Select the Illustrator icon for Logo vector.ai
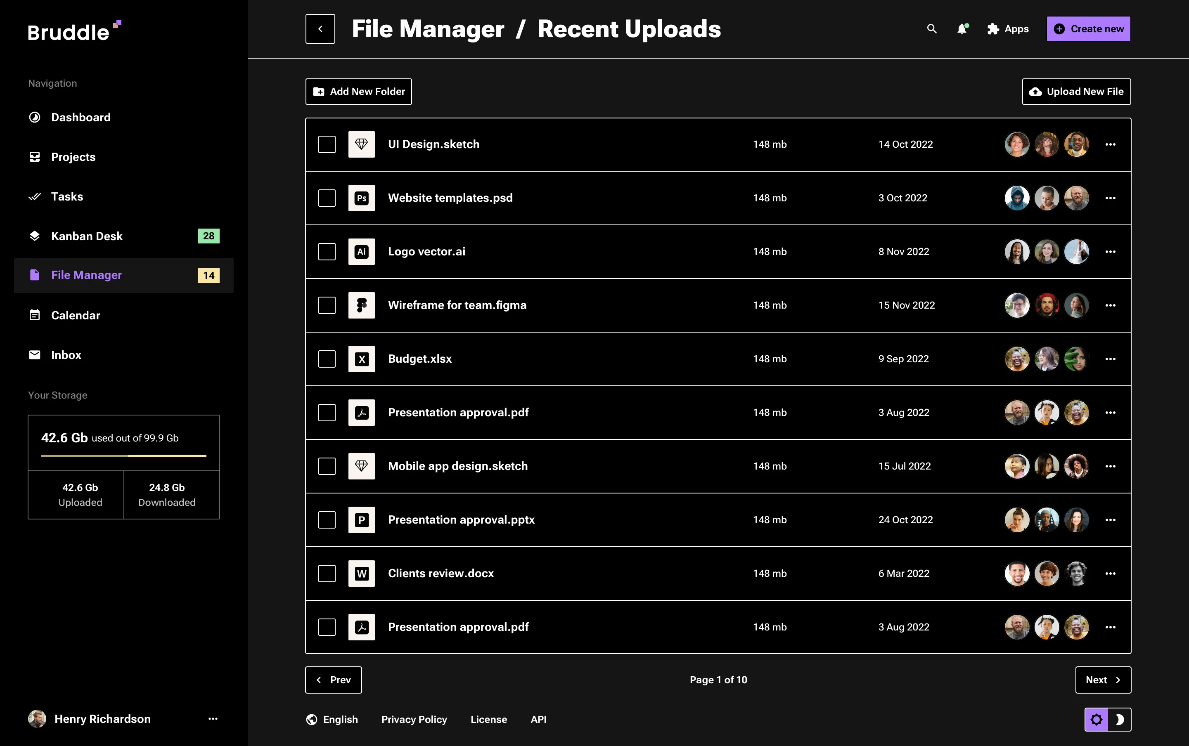 (361, 252)
